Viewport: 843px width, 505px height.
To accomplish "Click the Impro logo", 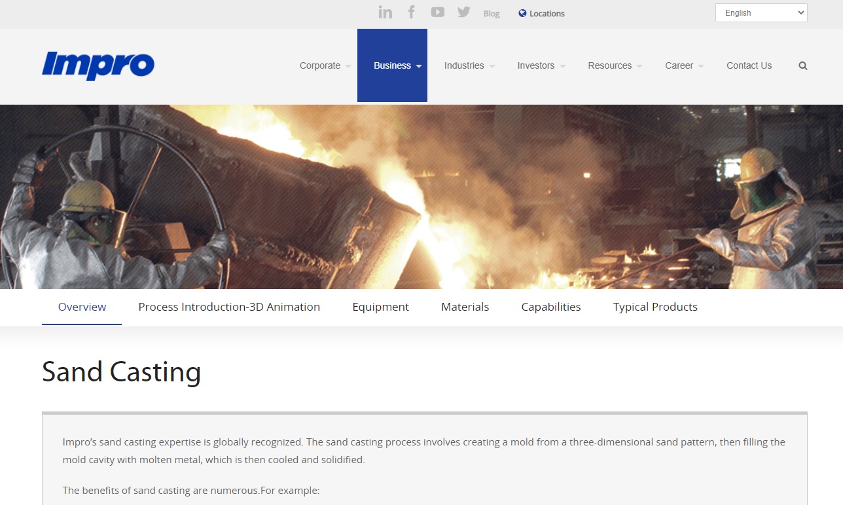I will [x=98, y=65].
